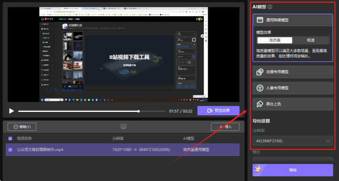Click the 预览效果 preview button
The image size is (339, 181).
218,111
